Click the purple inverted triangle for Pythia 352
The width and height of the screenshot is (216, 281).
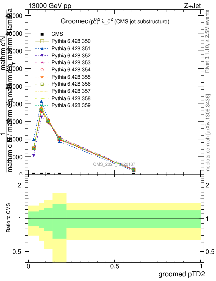pyautogui.click(x=42, y=55)
